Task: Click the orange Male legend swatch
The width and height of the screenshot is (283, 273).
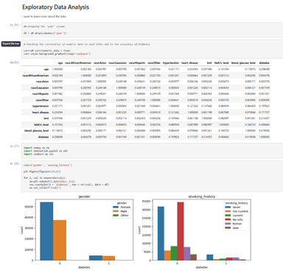Action: 116,211
